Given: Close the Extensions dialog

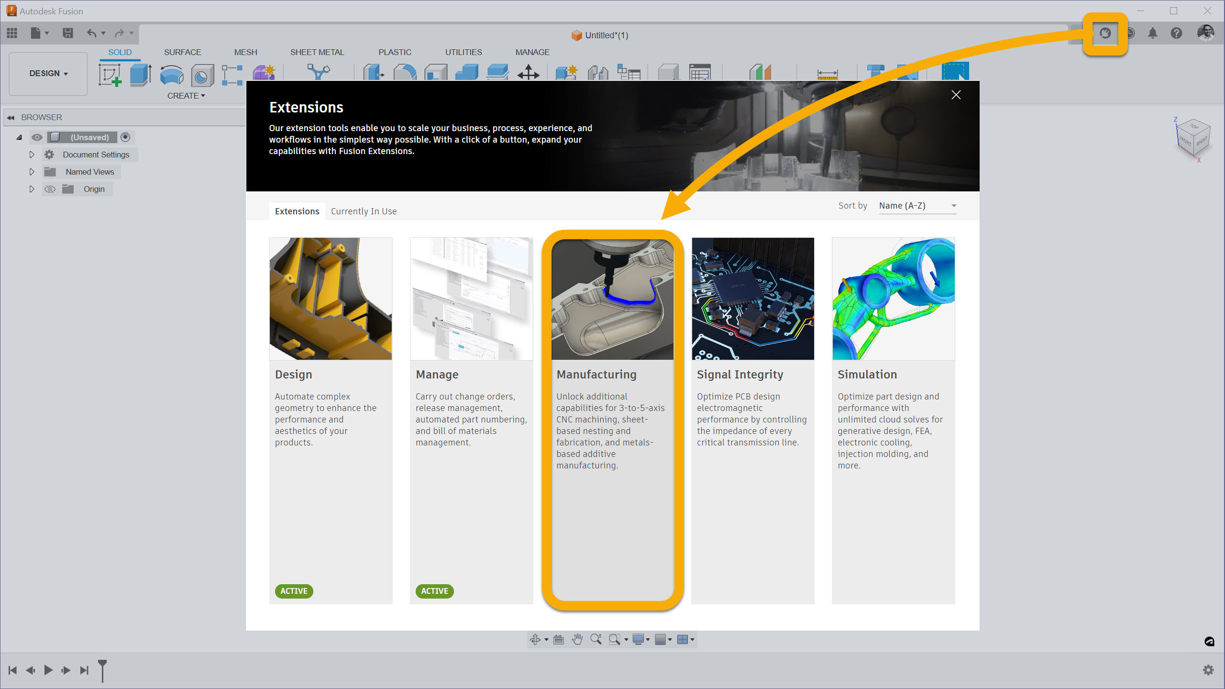Looking at the screenshot, I should click(x=956, y=95).
